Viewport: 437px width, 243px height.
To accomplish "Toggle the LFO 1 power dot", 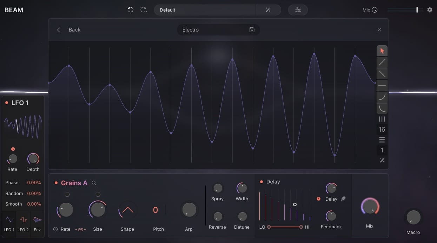I will (7, 103).
